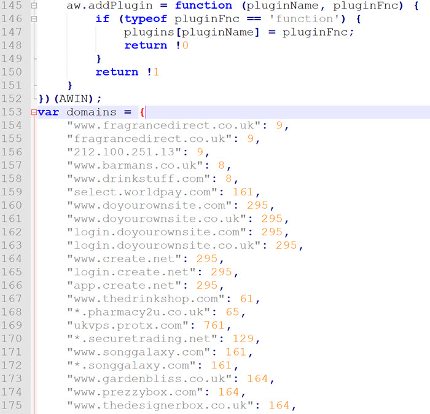430x414 pixels.
Task: Click "www.barmans.co.uk" string
Action: point(135,165)
